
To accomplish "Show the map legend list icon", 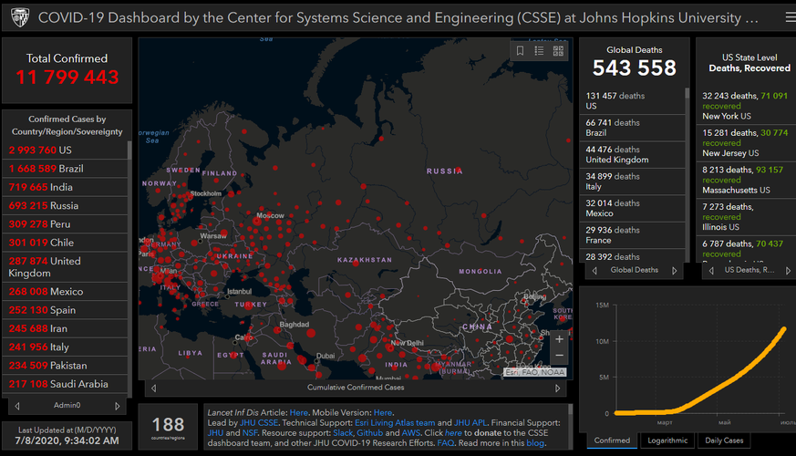I will coord(539,51).
